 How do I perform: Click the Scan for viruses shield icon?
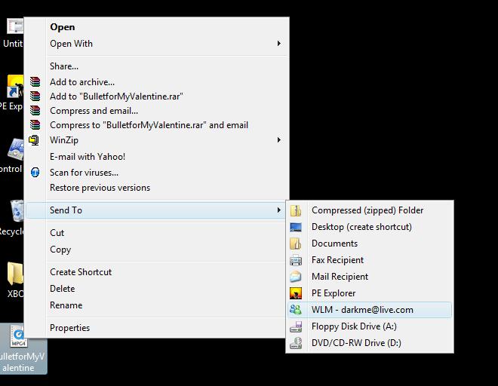35,173
